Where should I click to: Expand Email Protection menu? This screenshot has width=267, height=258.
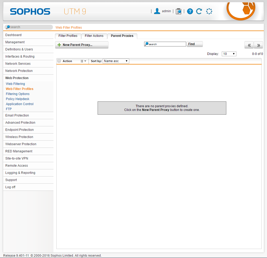(28, 115)
